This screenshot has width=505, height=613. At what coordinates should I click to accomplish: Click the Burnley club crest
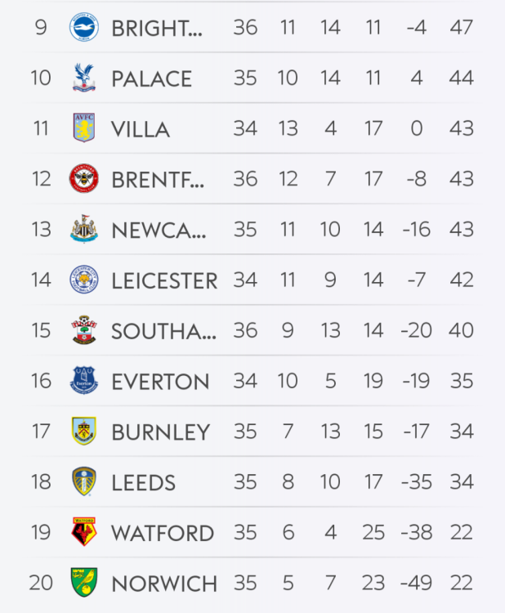83,432
